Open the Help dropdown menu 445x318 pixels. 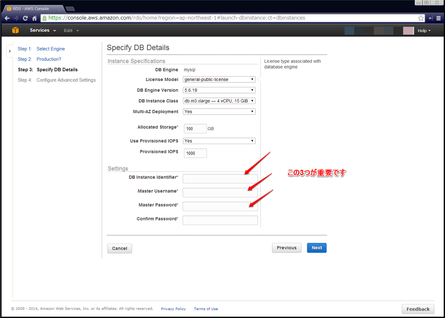point(424,31)
